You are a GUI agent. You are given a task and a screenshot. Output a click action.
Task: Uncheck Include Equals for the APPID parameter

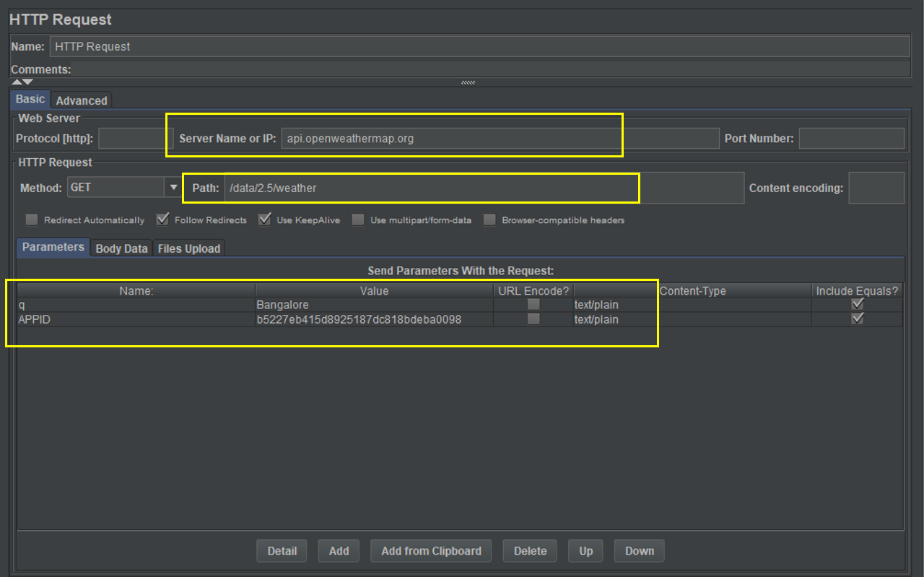click(857, 318)
